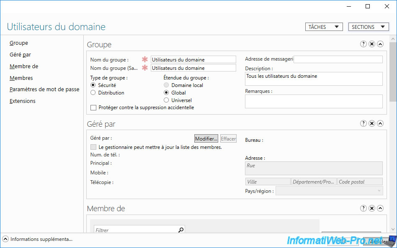The height and width of the screenshot is (248, 397).
Task: Open help for the Groupe section
Action: [x=363, y=44]
